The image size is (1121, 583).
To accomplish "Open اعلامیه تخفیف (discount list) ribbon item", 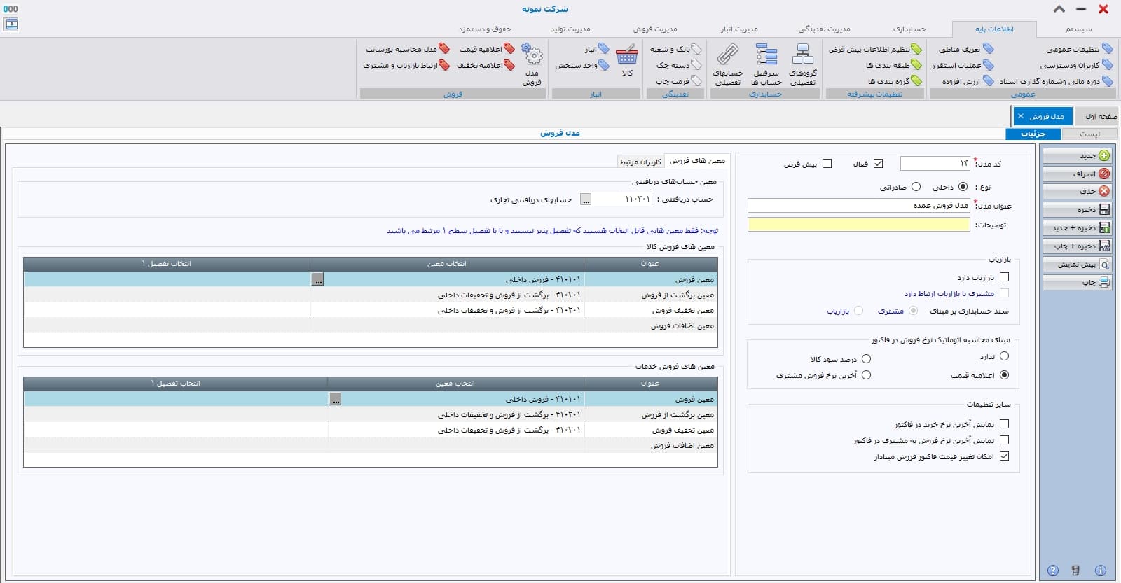I will [x=486, y=65].
